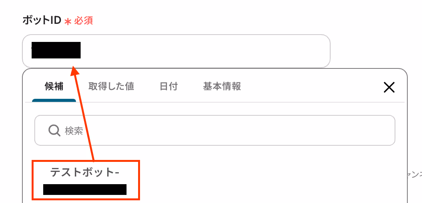Click the red 必須 required marker
422x203 pixels.
coord(83,21)
